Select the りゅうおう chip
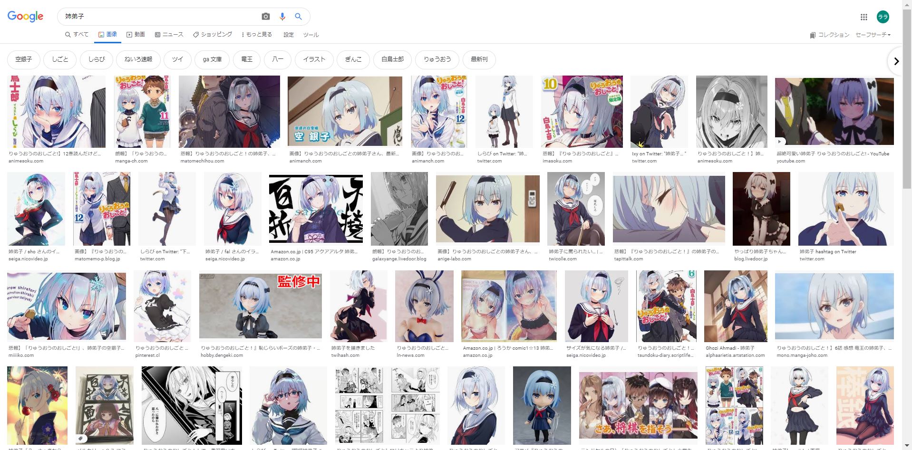Screen dimensions: 912x450 pyautogui.click(x=437, y=59)
